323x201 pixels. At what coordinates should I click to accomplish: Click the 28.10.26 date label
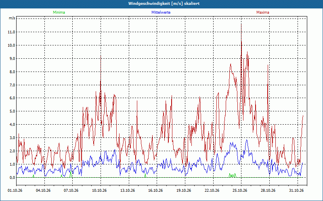click(268, 191)
